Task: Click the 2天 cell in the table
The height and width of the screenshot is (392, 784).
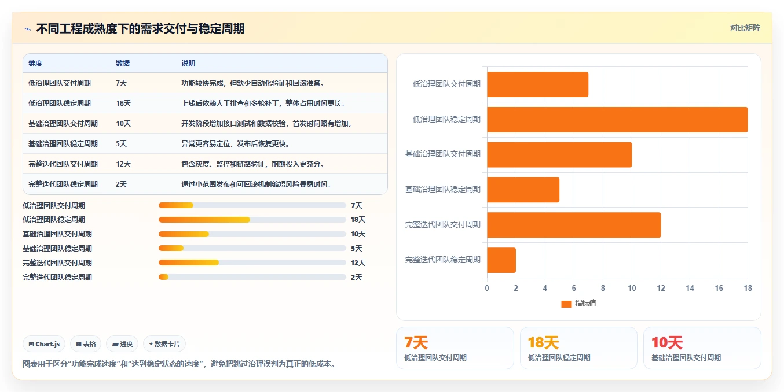Action: click(121, 184)
